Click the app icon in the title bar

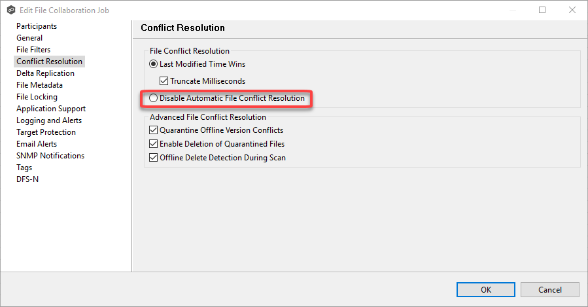click(x=10, y=10)
